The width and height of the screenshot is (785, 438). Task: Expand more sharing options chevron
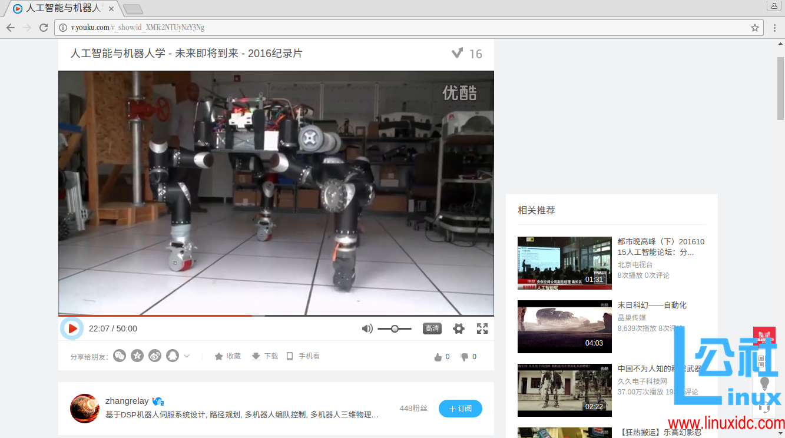187,356
